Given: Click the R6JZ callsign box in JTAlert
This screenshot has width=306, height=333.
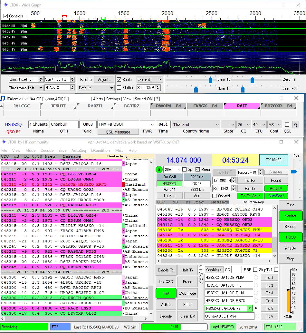Looking at the screenshot, I should pyautogui.click(x=242, y=106).
